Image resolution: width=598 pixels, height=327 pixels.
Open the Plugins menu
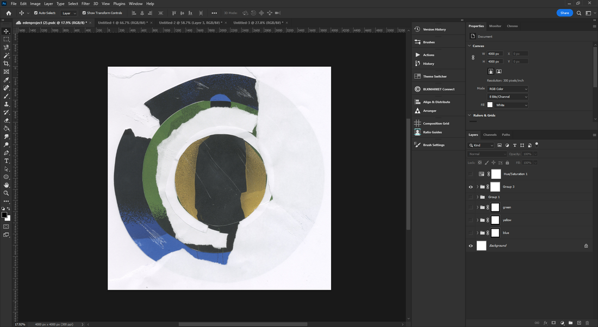point(119,4)
